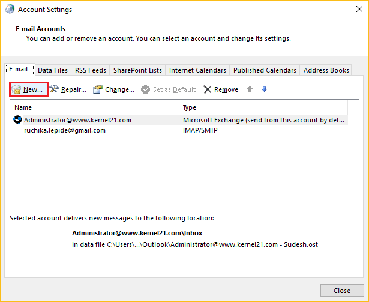Move account up with gray arrow
Viewport: 369px width, 302px height.
[x=250, y=89]
